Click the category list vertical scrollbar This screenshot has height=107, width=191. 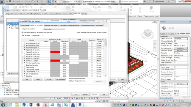(105, 57)
